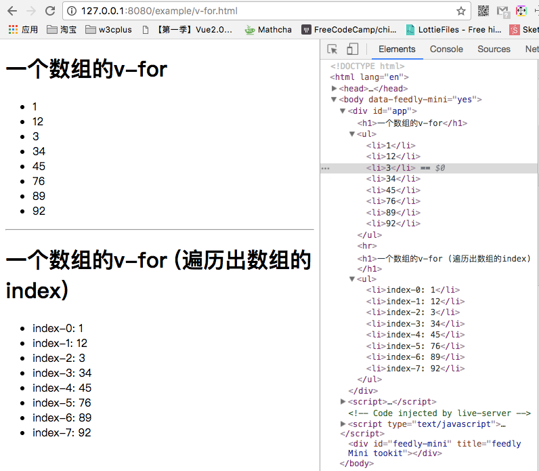Collapse the div id="app" node
539x471 pixels.
tap(343, 110)
